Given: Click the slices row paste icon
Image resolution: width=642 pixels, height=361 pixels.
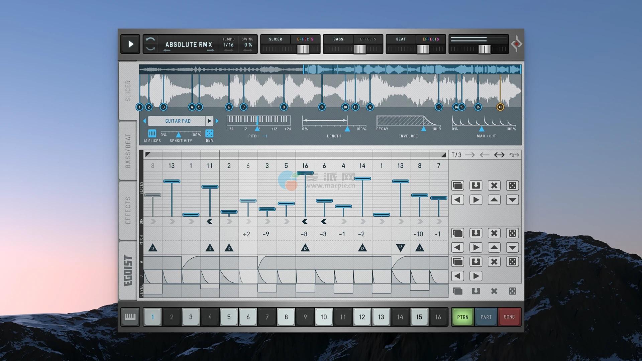Looking at the screenshot, I should tap(475, 186).
